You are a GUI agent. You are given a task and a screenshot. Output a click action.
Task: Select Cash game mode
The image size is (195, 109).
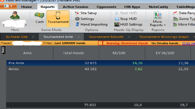click(40, 18)
